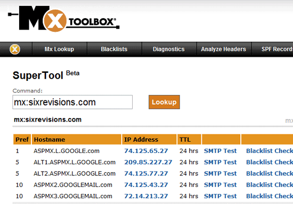The image size is (293, 204).
Task: Select hostname ASPMX3.GOOGLEMAIL.com text
Action: pyautogui.click(x=73, y=196)
